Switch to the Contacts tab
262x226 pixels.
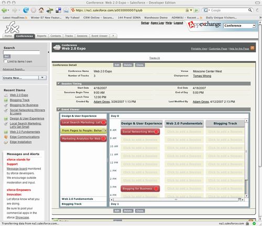(x=56, y=36)
